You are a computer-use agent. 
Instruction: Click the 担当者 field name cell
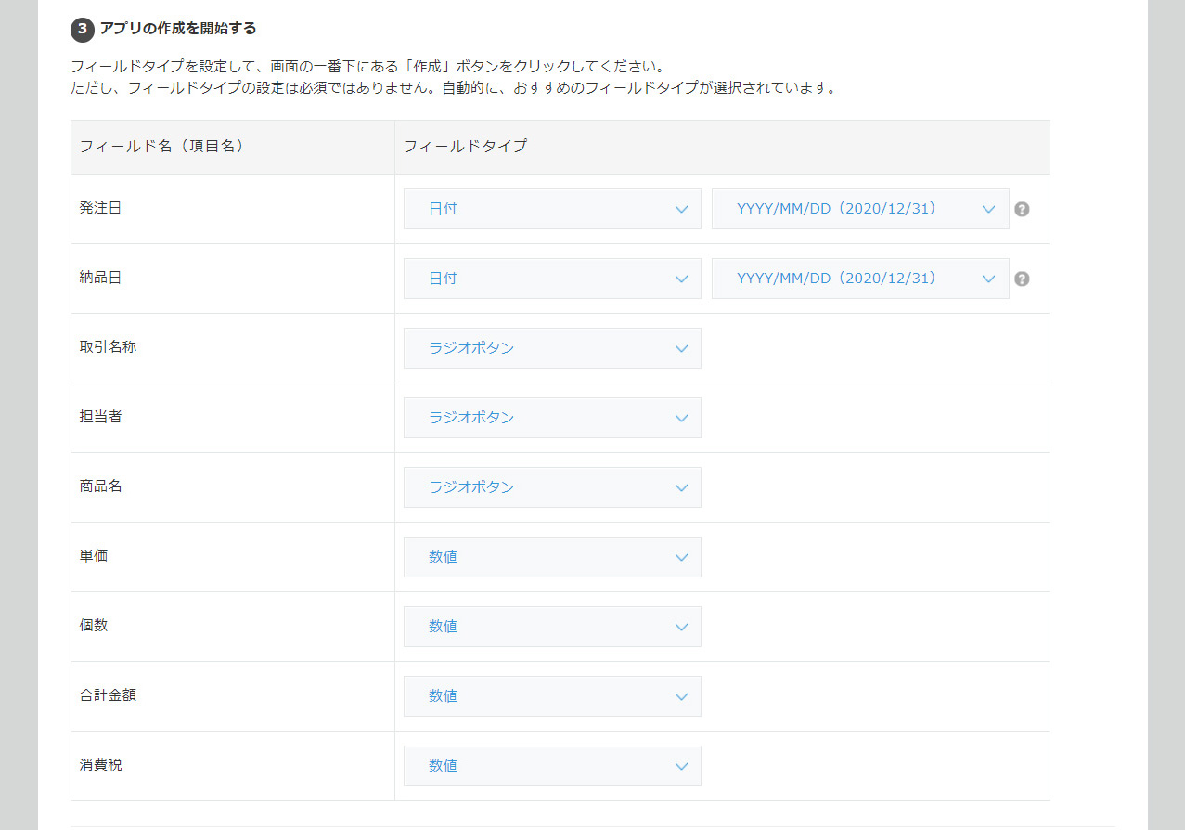tap(233, 418)
